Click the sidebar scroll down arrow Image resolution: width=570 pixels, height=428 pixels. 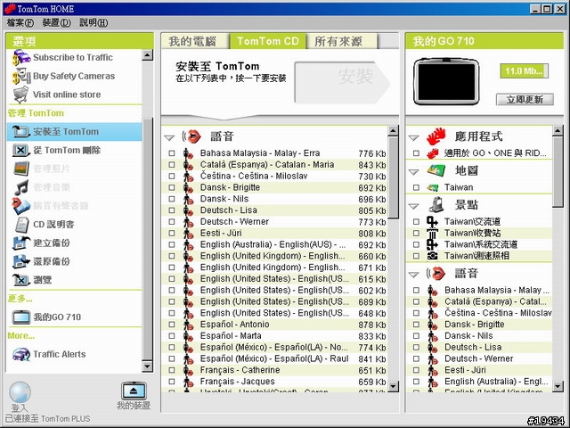tap(147, 366)
